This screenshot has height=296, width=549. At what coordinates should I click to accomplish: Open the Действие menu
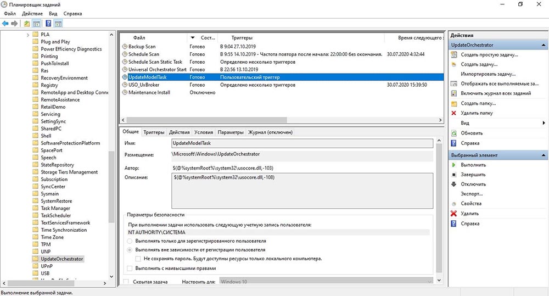click(32, 13)
